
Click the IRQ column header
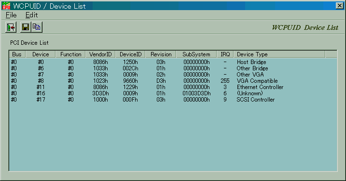[225, 54]
